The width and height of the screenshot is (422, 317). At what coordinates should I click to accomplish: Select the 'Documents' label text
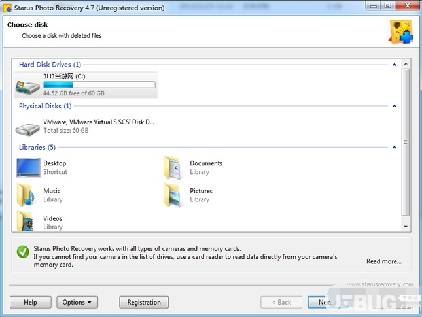[x=206, y=163]
